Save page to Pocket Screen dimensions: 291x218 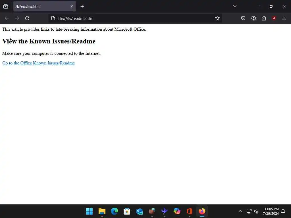coord(243,18)
